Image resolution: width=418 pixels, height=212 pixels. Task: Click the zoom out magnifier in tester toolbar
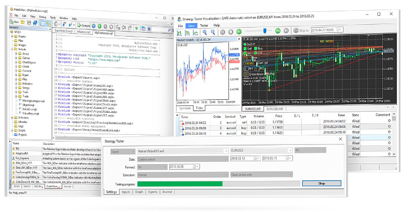[213, 32]
